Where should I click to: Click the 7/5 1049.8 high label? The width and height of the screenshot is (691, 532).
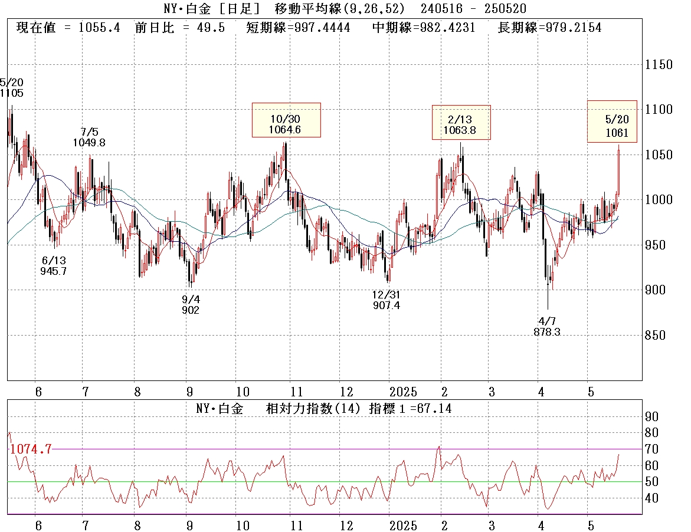(x=89, y=136)
